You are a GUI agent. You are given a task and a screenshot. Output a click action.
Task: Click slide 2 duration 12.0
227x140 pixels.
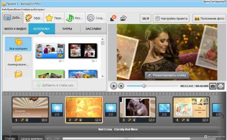pyautogui.click(x=98, y=120)
